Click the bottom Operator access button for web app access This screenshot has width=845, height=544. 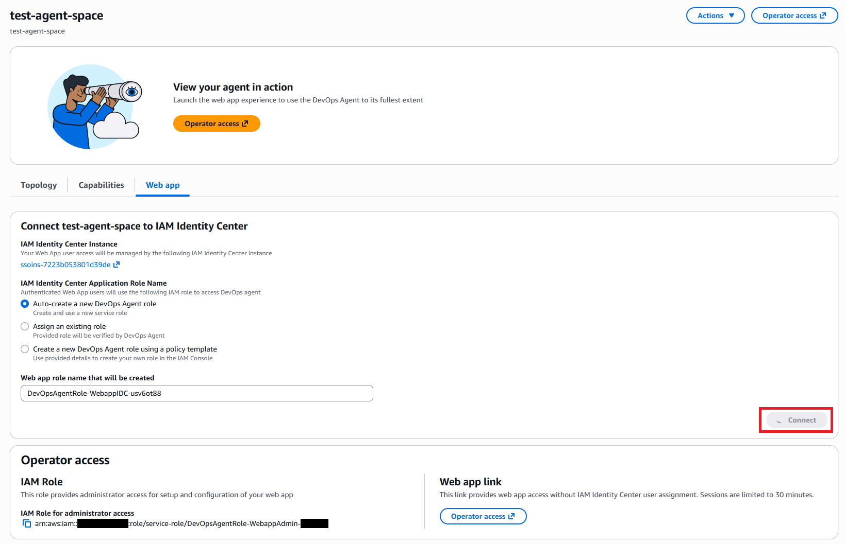click(483, 516)
